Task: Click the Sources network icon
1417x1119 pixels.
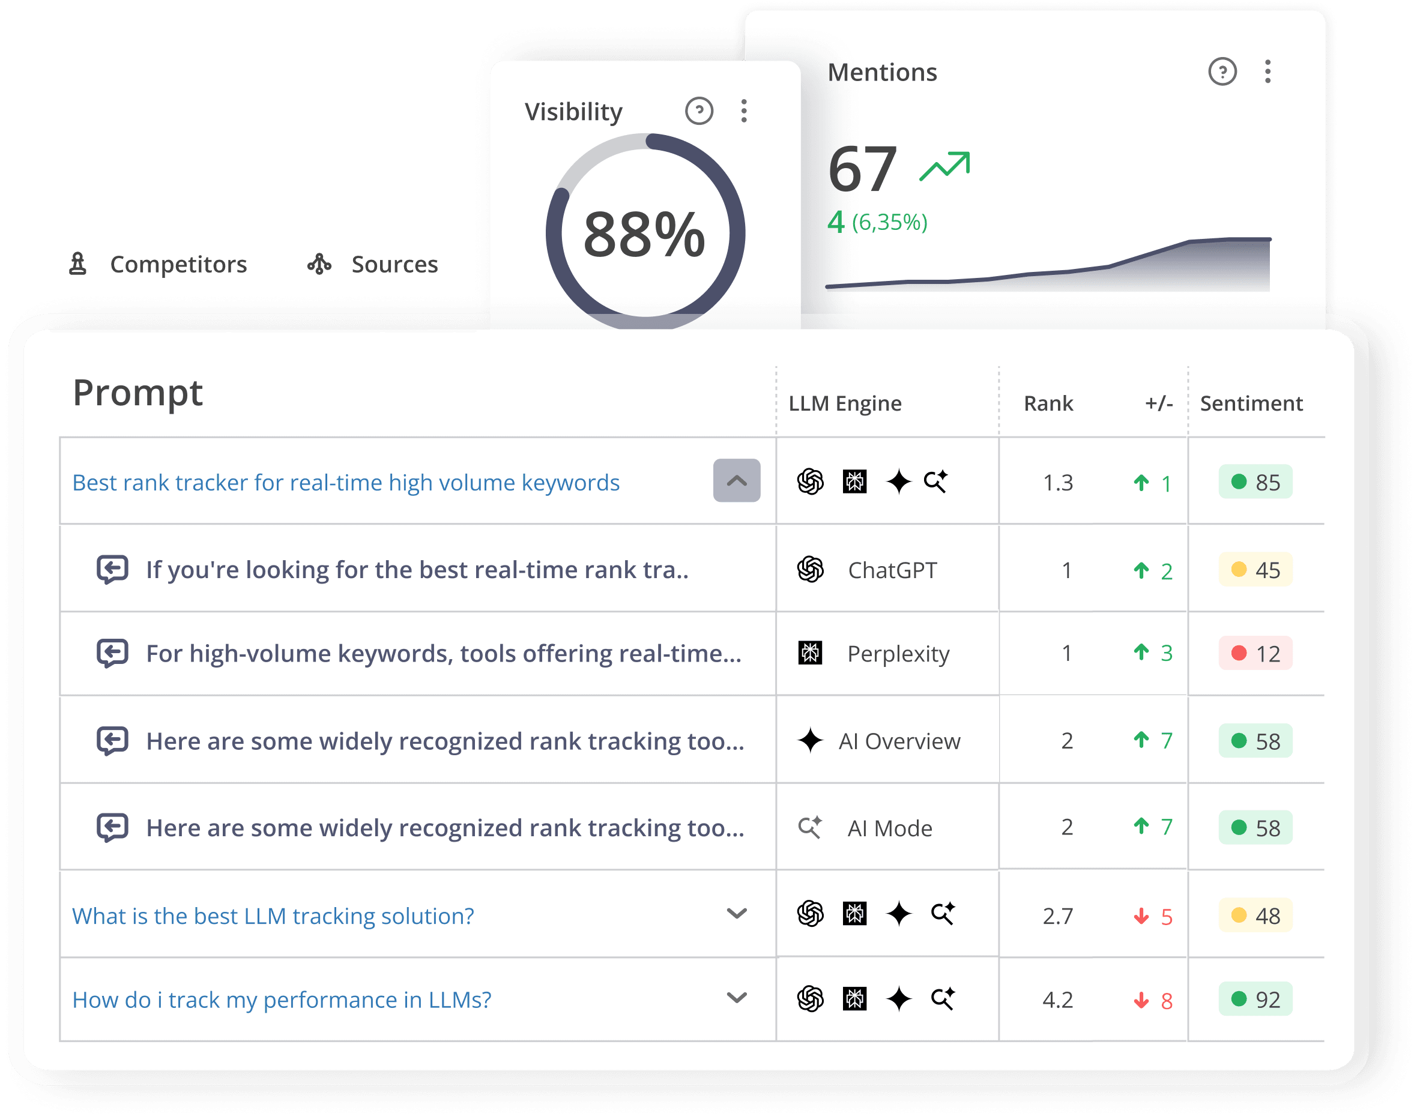Action: coord(319,264)
